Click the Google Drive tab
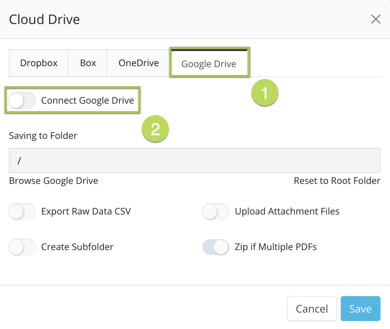The width and height of the screenshot is (390, 329). pyautogui.click(x=209, y=64)
